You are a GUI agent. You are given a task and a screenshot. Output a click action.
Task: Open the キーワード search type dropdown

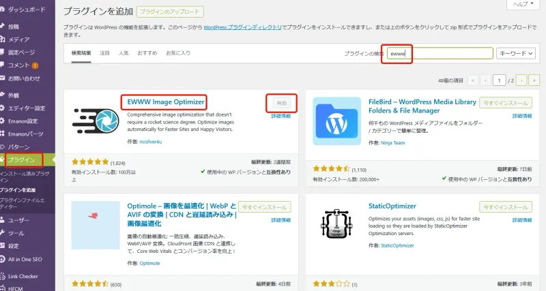(x=516, y=53)
